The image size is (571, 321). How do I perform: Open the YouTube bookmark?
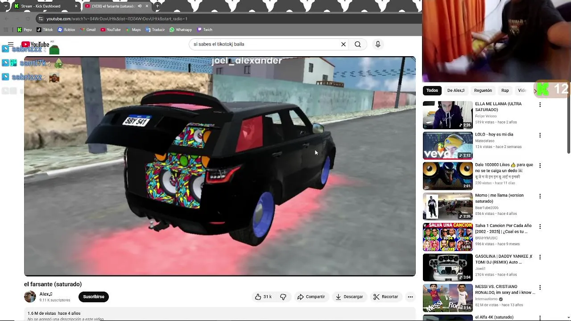click(111, 30)
